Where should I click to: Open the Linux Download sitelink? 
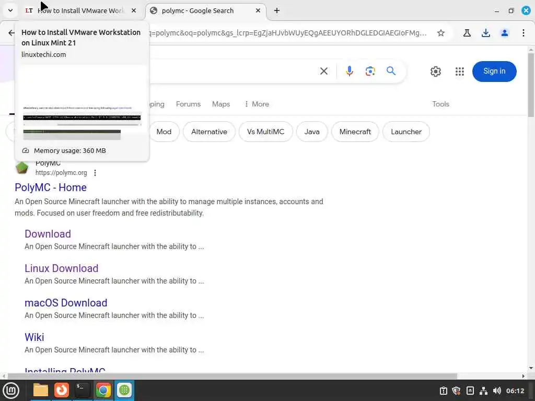[x=62, y=268]
